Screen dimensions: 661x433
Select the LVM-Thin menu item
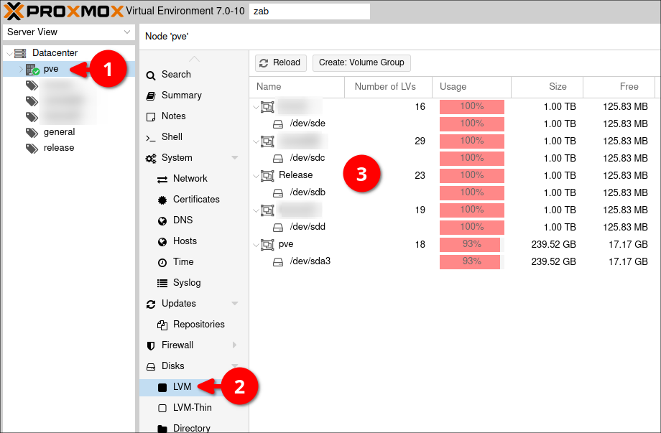[194, 408]
